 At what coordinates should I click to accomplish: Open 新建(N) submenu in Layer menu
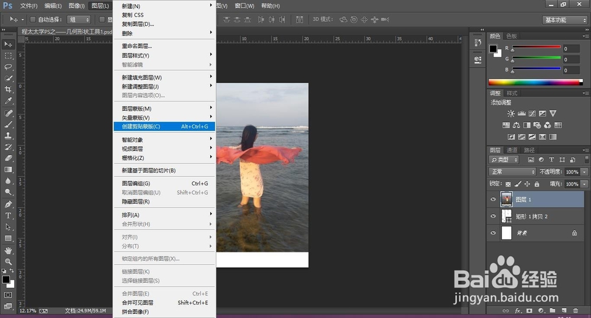point(164,6)
